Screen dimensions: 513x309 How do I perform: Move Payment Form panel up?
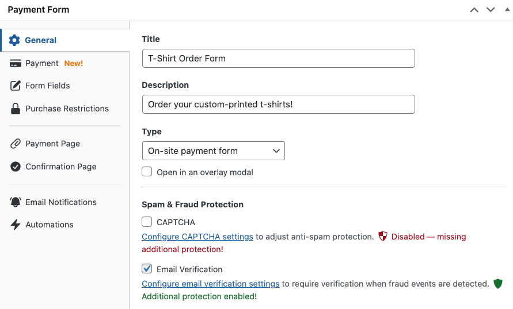(x=474, y=10)
